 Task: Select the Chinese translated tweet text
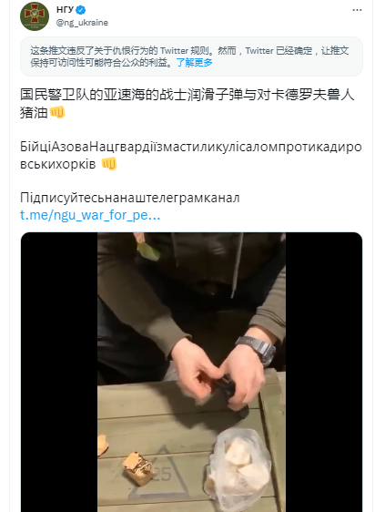coord(187,104)
